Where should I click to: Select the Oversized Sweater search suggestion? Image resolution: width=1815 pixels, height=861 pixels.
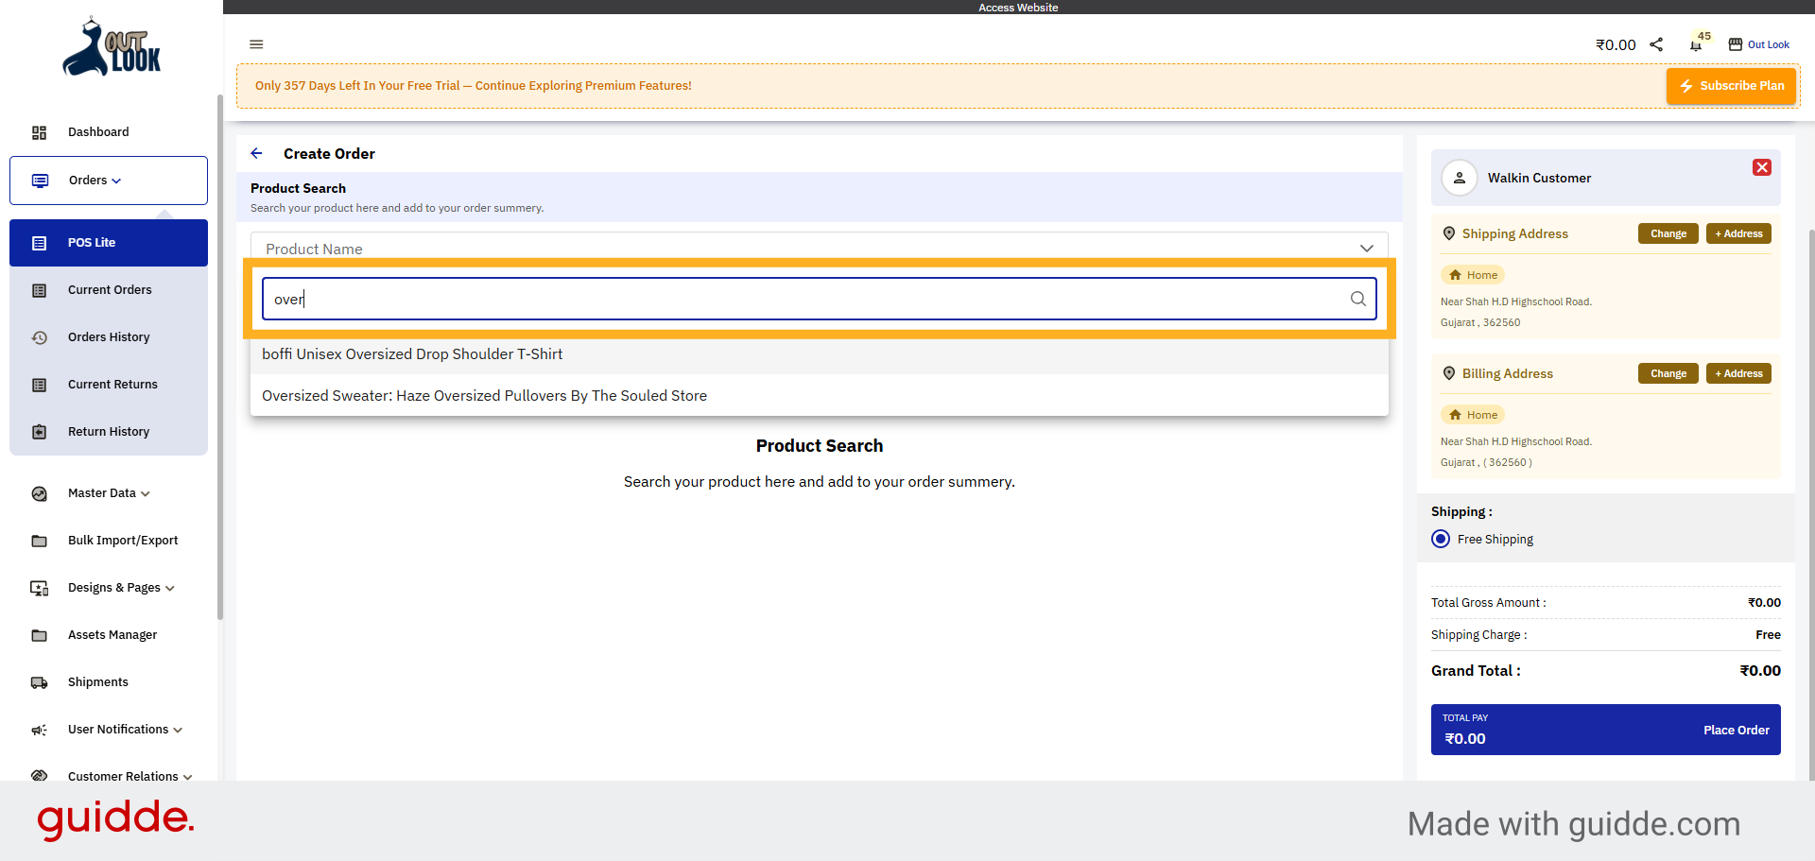(484, 395)
